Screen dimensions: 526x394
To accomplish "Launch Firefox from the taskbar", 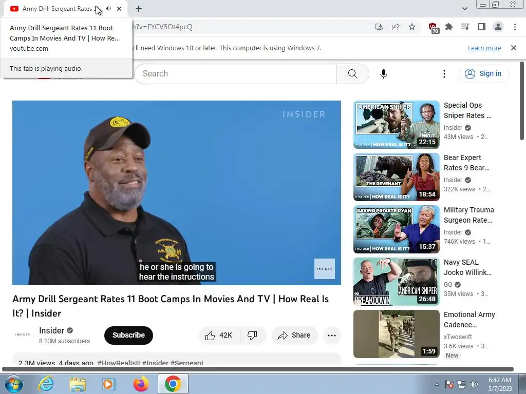I will 141,384.
